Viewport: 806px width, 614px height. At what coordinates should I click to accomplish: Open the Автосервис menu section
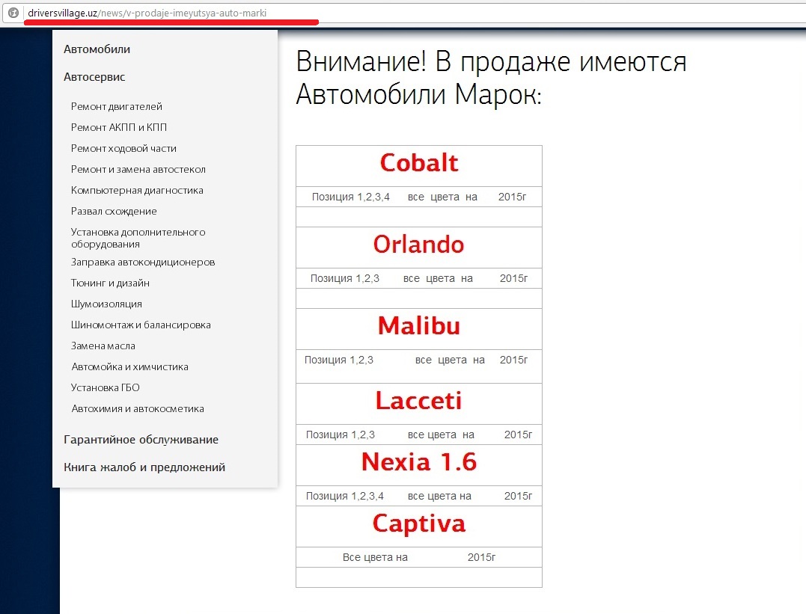(x=94, y=77)
